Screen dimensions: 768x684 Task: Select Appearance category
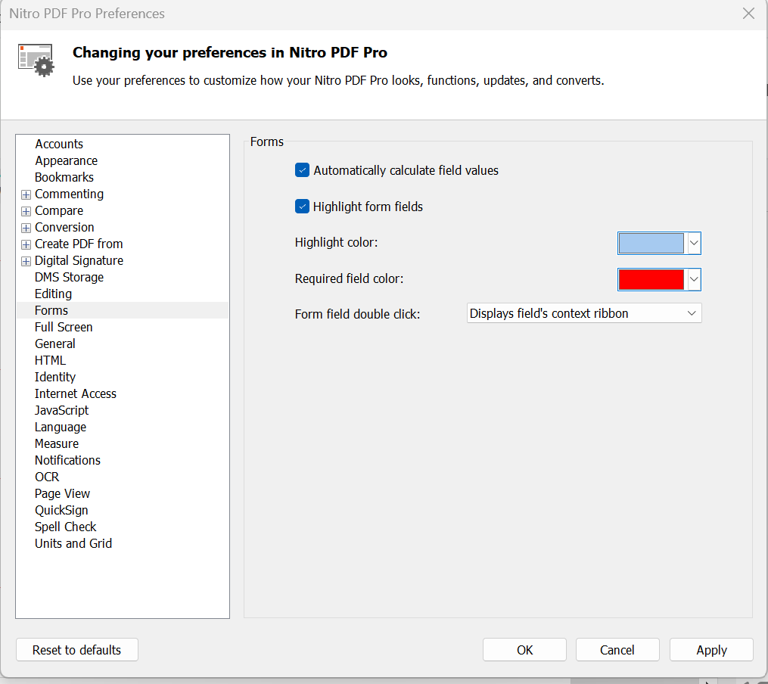[x=66, y=160]
